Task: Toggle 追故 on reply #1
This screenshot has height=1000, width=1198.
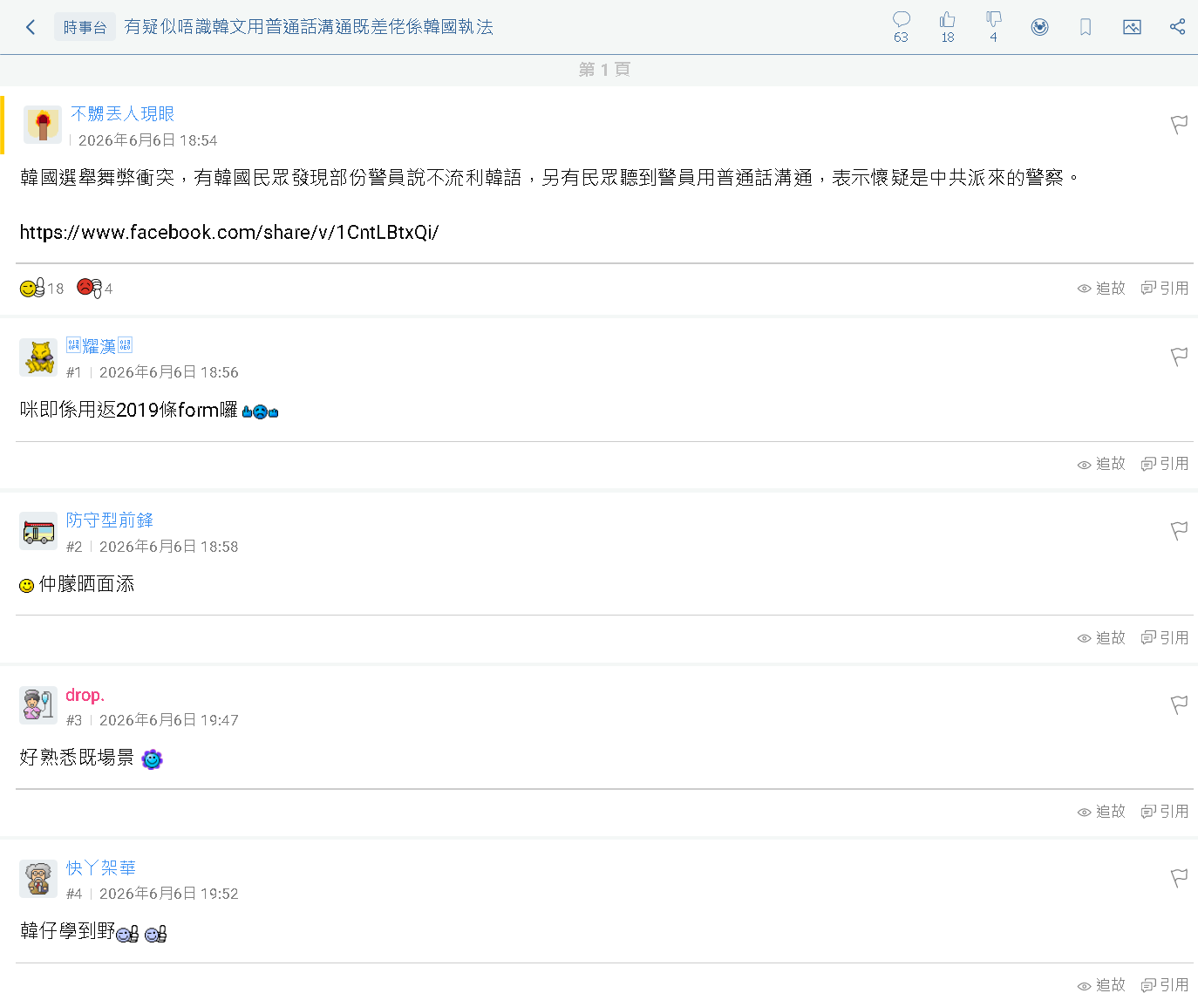Action: click(1101, 464)
